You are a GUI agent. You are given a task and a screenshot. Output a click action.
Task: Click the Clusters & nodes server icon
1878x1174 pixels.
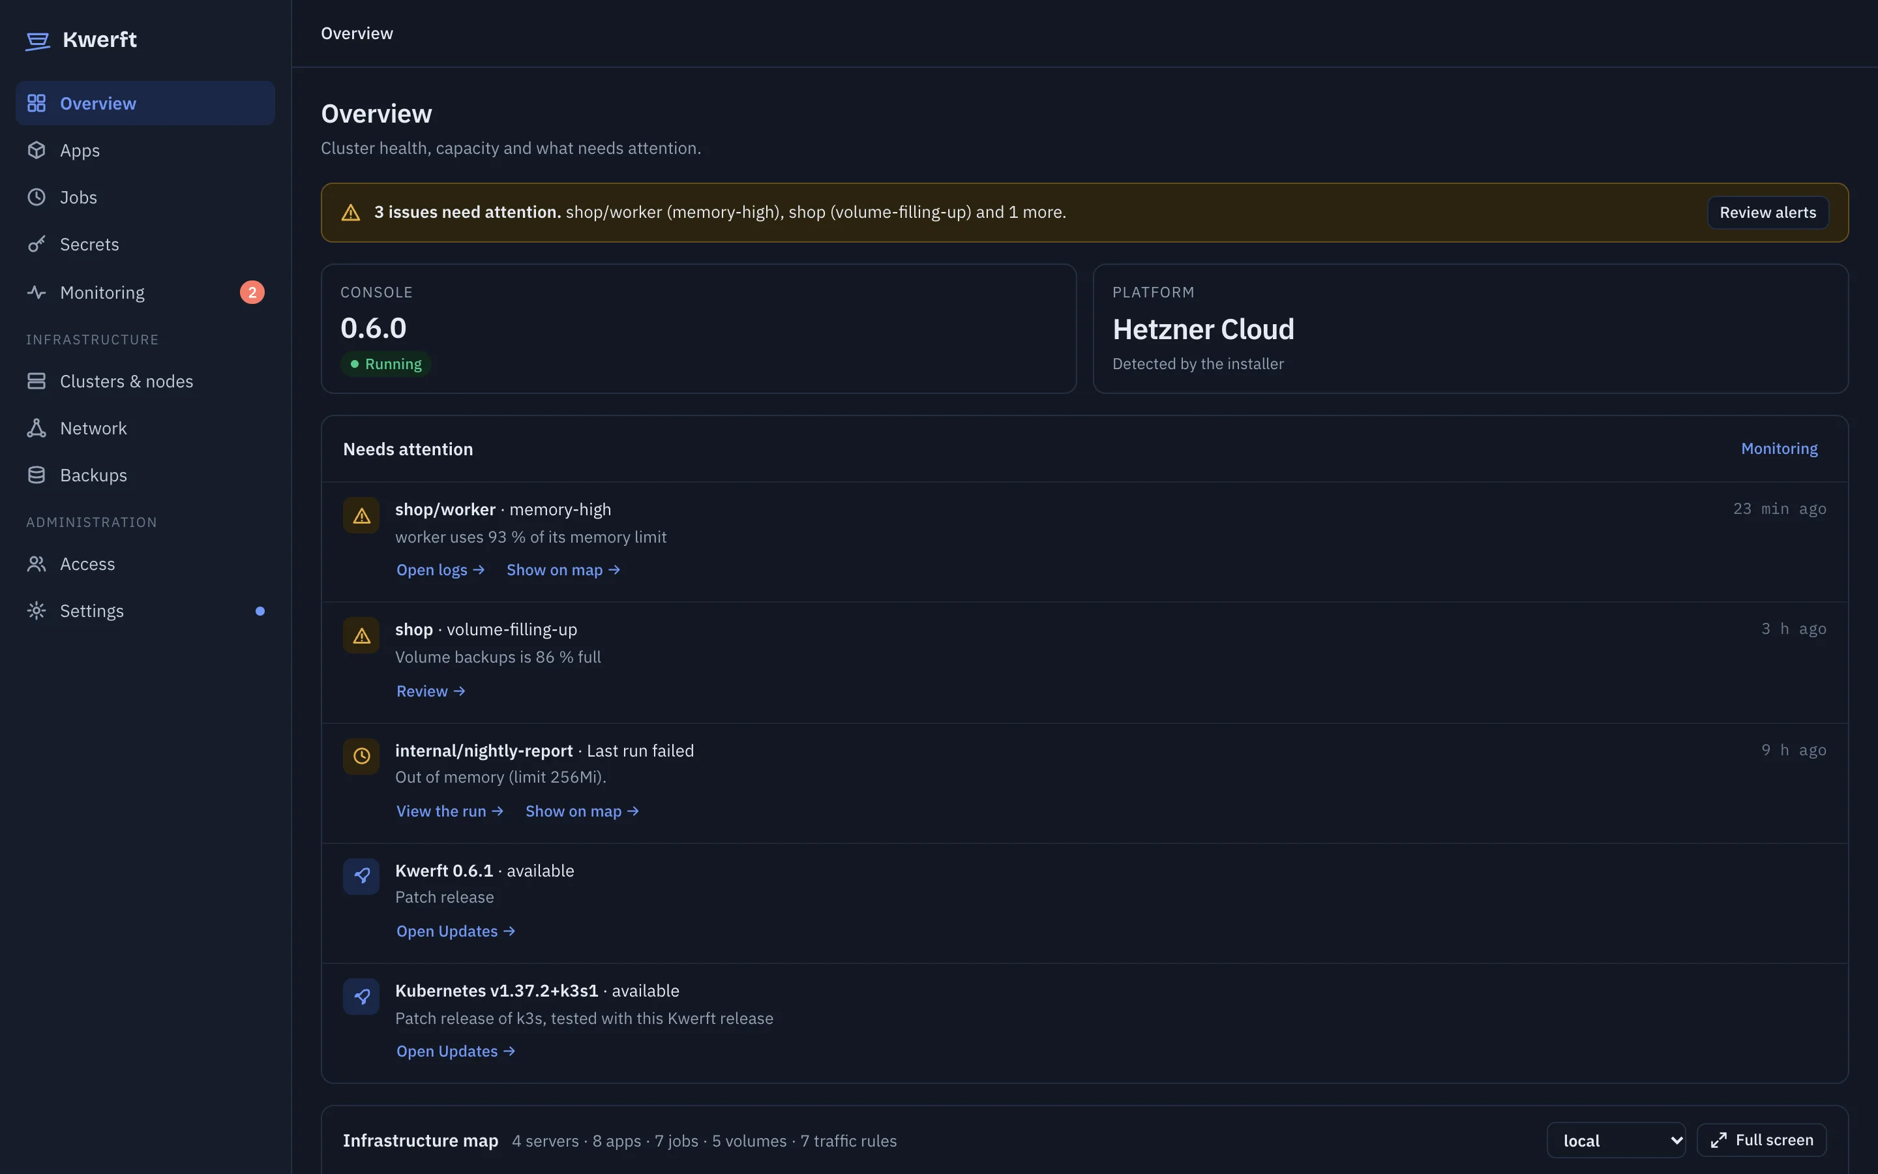(37, 380)
